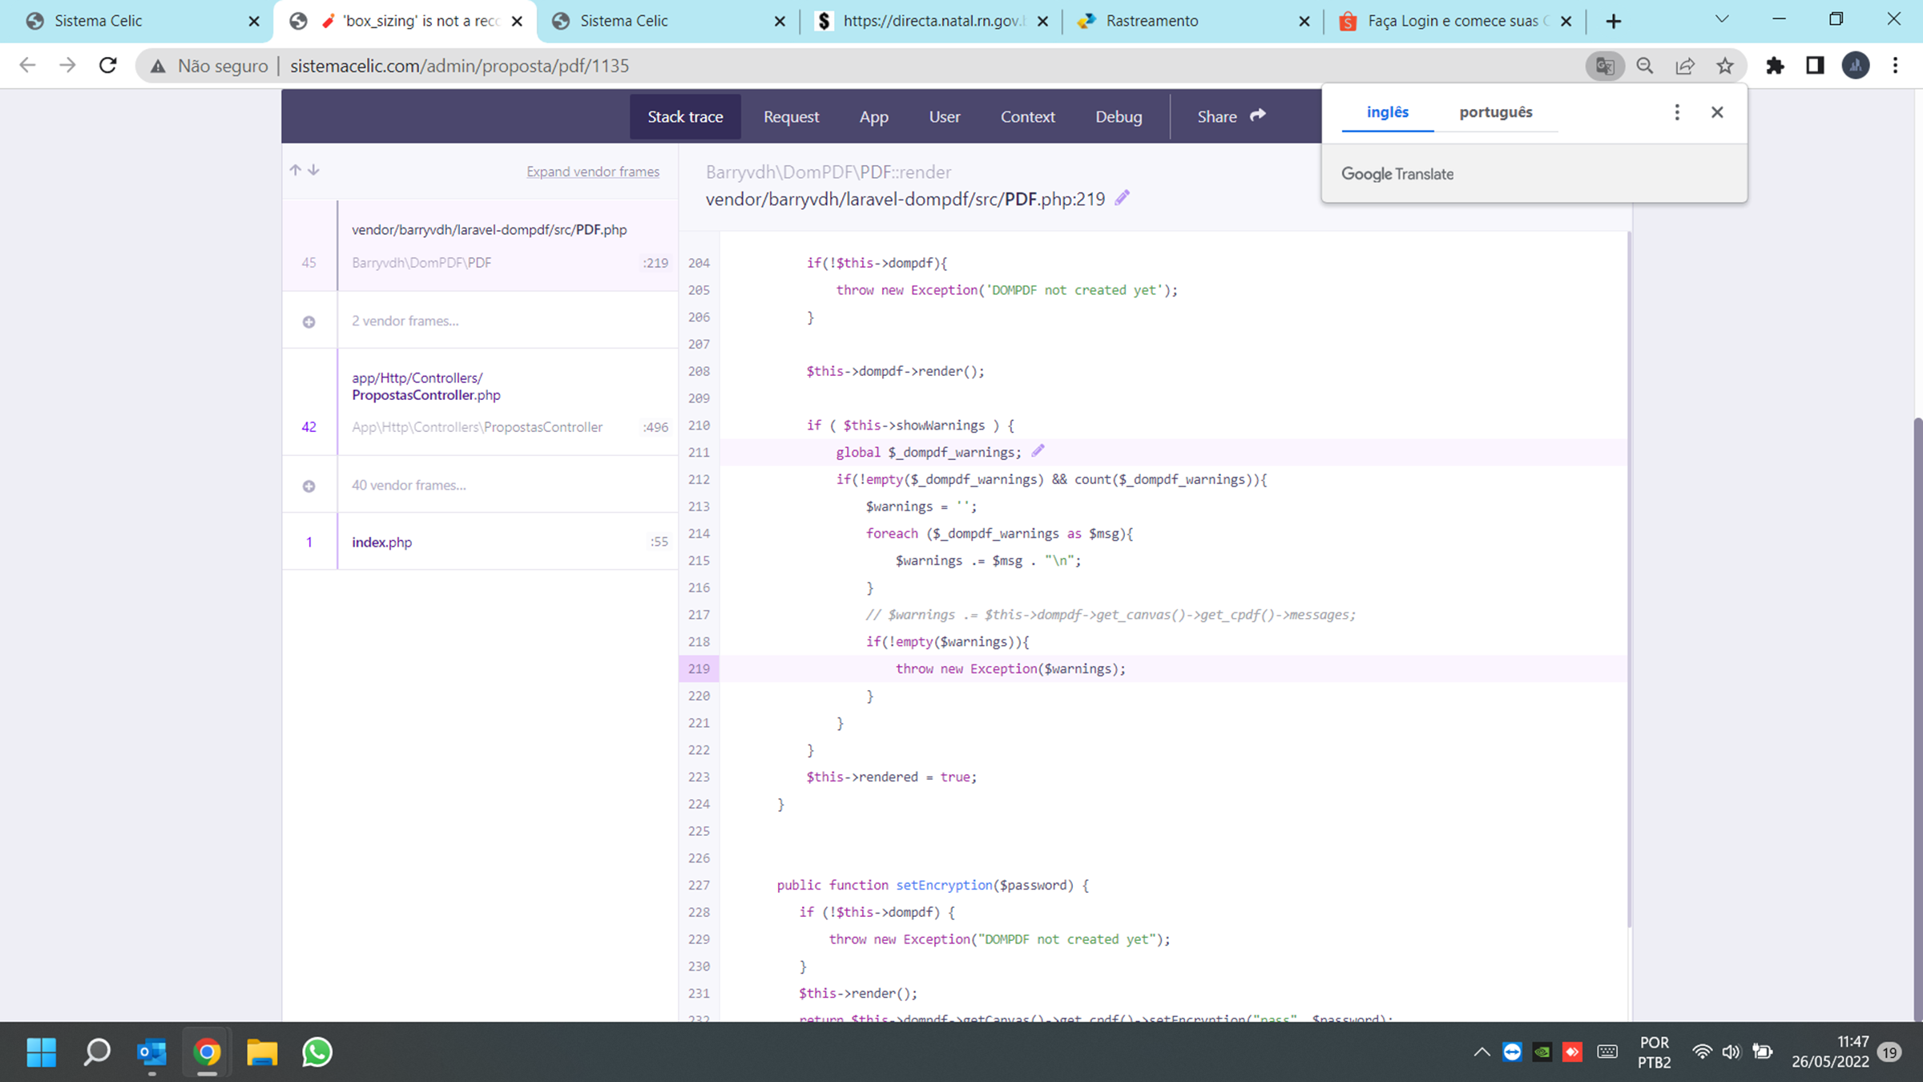Move to previous frame with up arrow
Image resolution: width=1923 pixels, height=1082 pixels.
(296, 170)
